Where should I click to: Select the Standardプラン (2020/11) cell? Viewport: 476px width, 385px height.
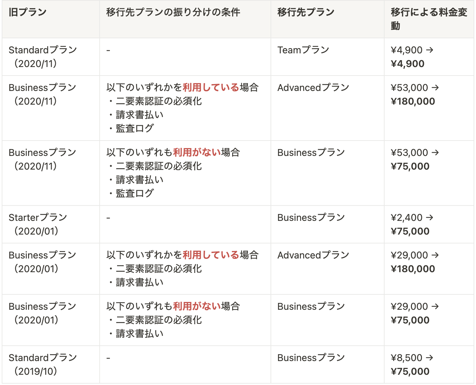42,57
